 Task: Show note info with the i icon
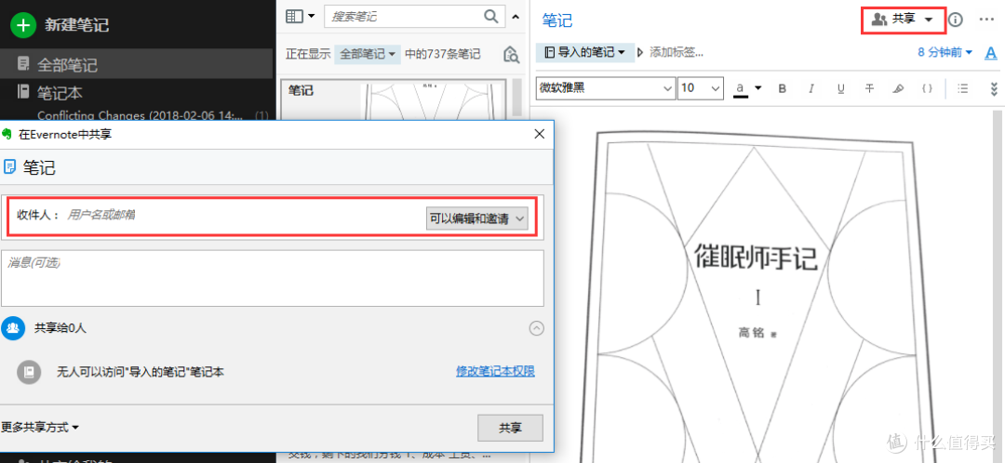point(956,20)
